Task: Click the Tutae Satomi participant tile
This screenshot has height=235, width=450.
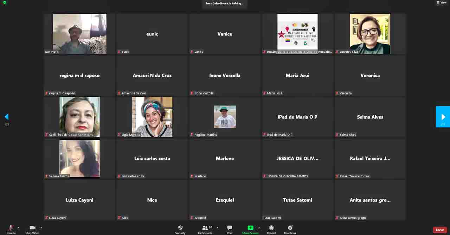Action: click(x=297, y=200)
